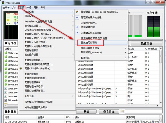This screenshot has height=123, width=166.
Task: Click the shield icon beside 配置CPU 停车
Action: pyautogui.click(x=21, y=69)
